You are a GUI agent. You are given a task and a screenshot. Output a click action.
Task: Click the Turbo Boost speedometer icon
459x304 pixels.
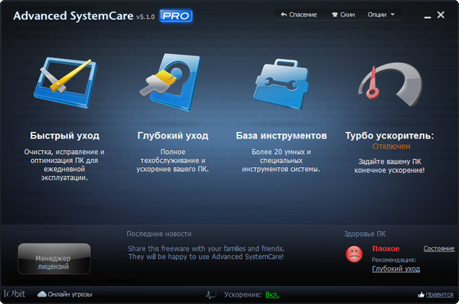(x=390, y=84)
